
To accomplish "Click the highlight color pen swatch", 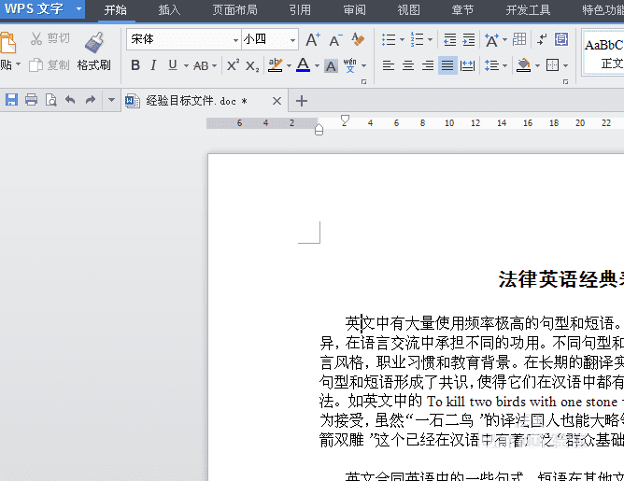I will (275, 65).
